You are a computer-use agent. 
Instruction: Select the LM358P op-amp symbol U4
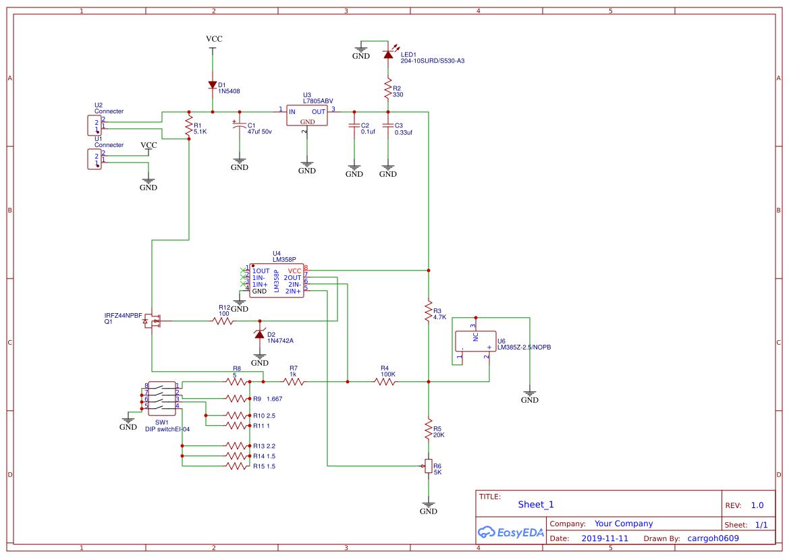click(x=277, y=279)
